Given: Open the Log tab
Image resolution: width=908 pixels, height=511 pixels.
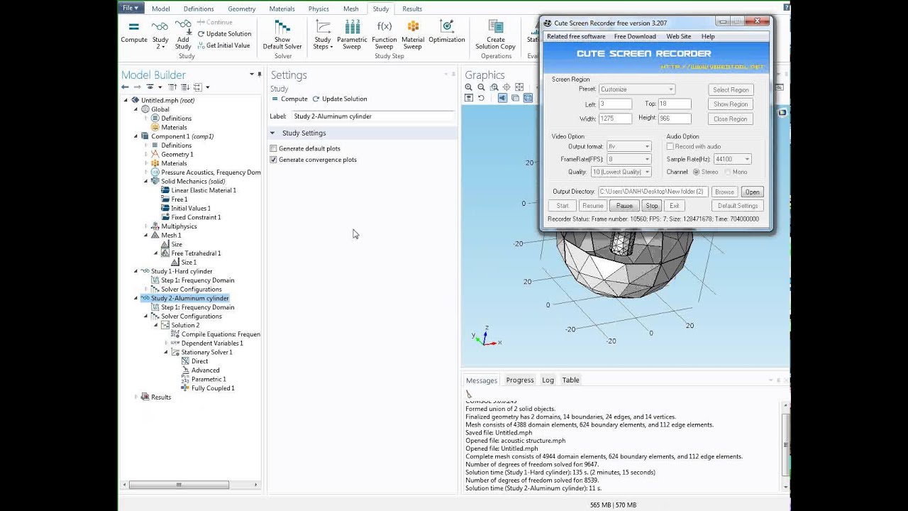Looking at the screenshot, I should pos(548,380).
